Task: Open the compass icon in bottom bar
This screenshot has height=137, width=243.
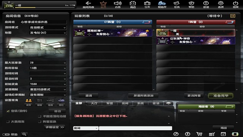Action: 176,134
